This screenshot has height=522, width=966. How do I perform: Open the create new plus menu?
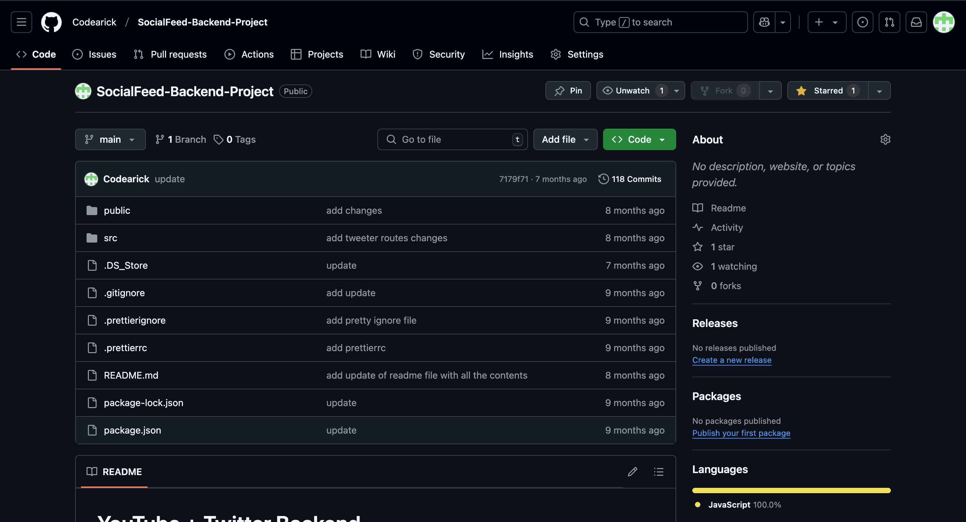coord(826,22)
